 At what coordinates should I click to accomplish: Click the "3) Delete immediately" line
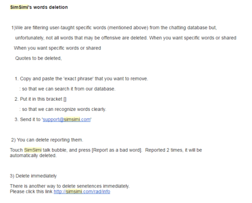click(x=33, y=176)
